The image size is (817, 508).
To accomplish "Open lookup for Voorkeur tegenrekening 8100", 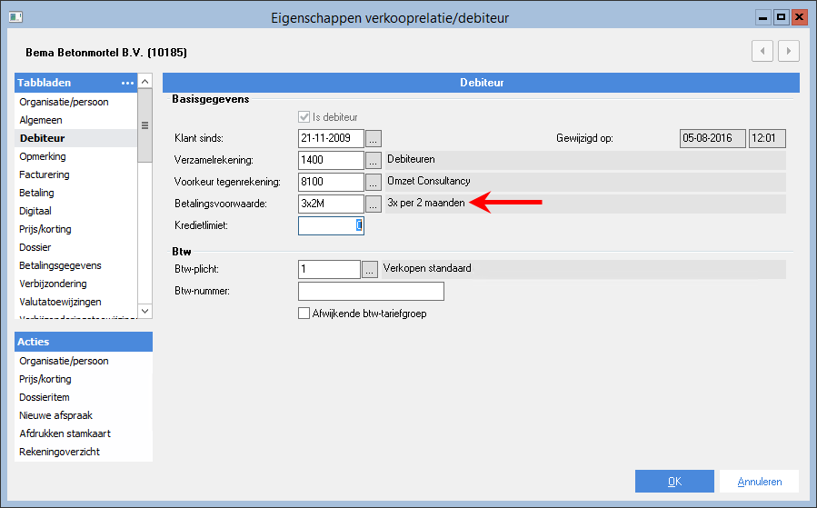I will coord(374,183).
